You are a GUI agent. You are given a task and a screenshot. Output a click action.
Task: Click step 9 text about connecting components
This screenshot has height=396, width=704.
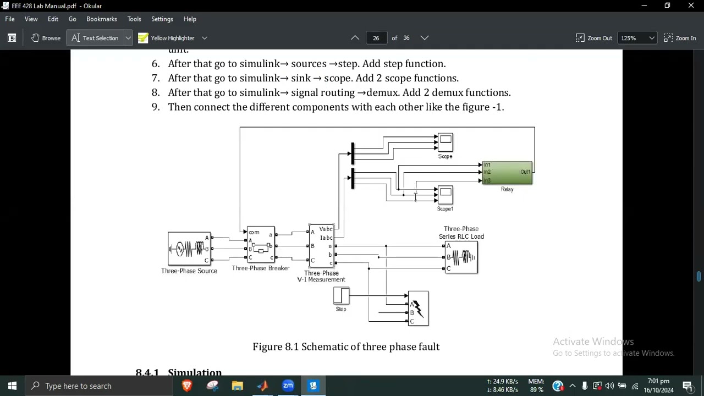point(335,107)
